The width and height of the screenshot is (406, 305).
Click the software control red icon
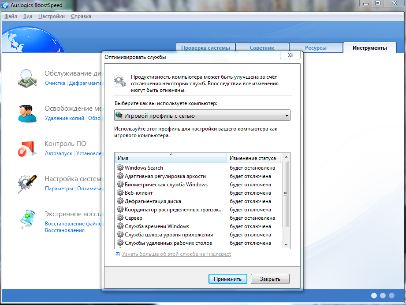point(27,149)
